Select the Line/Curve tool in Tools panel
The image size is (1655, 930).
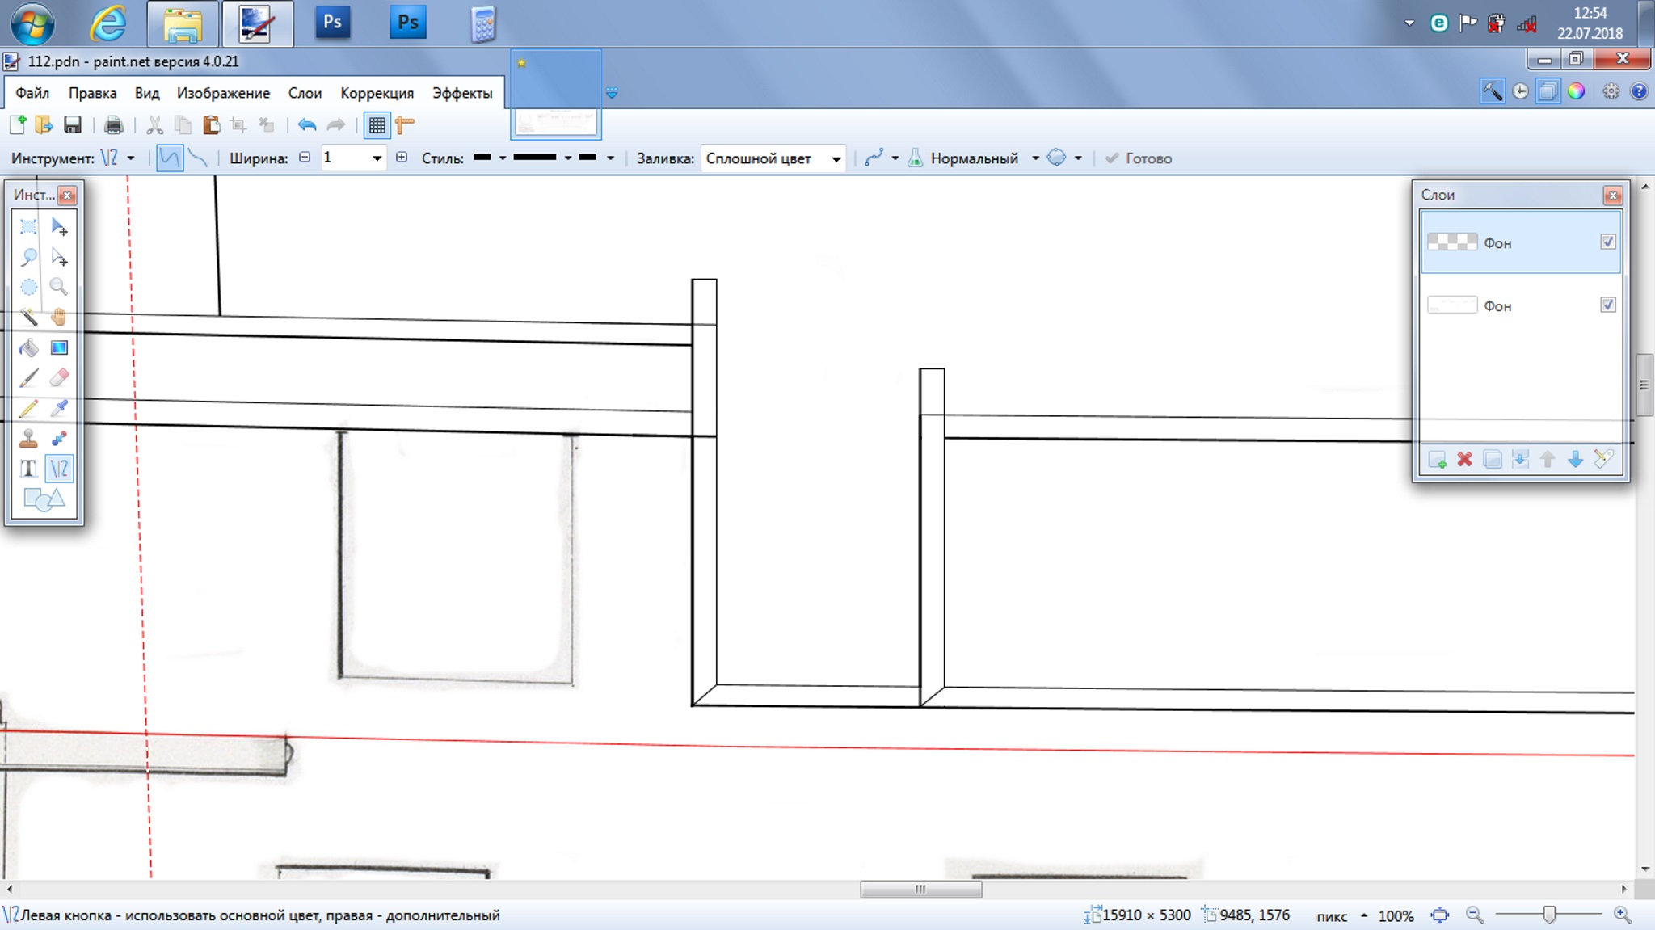[x=59, y=469]
